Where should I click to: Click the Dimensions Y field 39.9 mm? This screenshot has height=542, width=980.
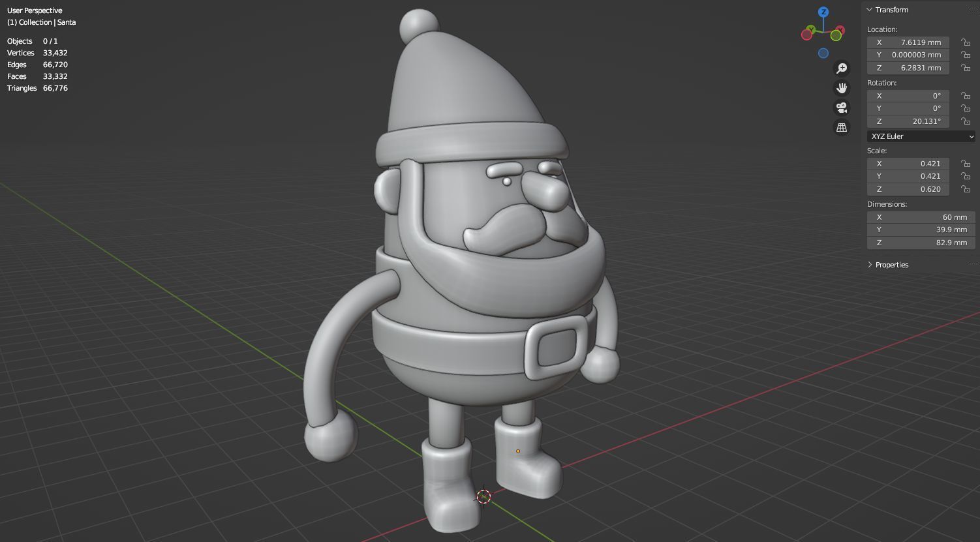click(x=921, y=230)
